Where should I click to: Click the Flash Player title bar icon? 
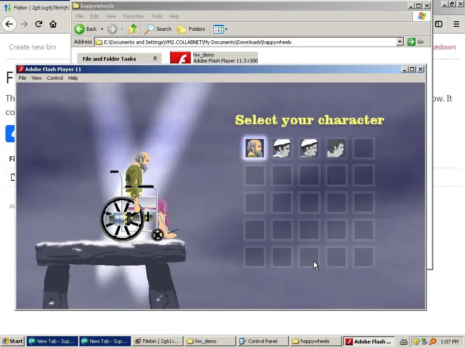pyautogui.click(x=20, y=69)
